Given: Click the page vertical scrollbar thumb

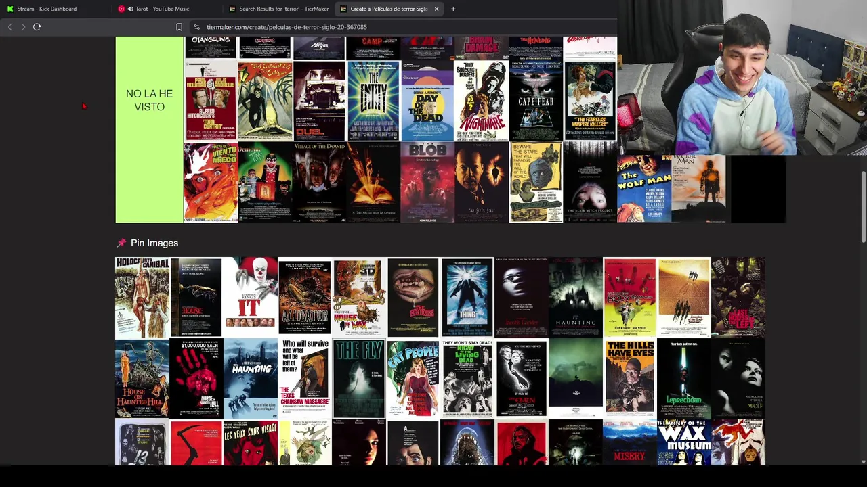Looking at the screenshot, I should click(863, 206).
